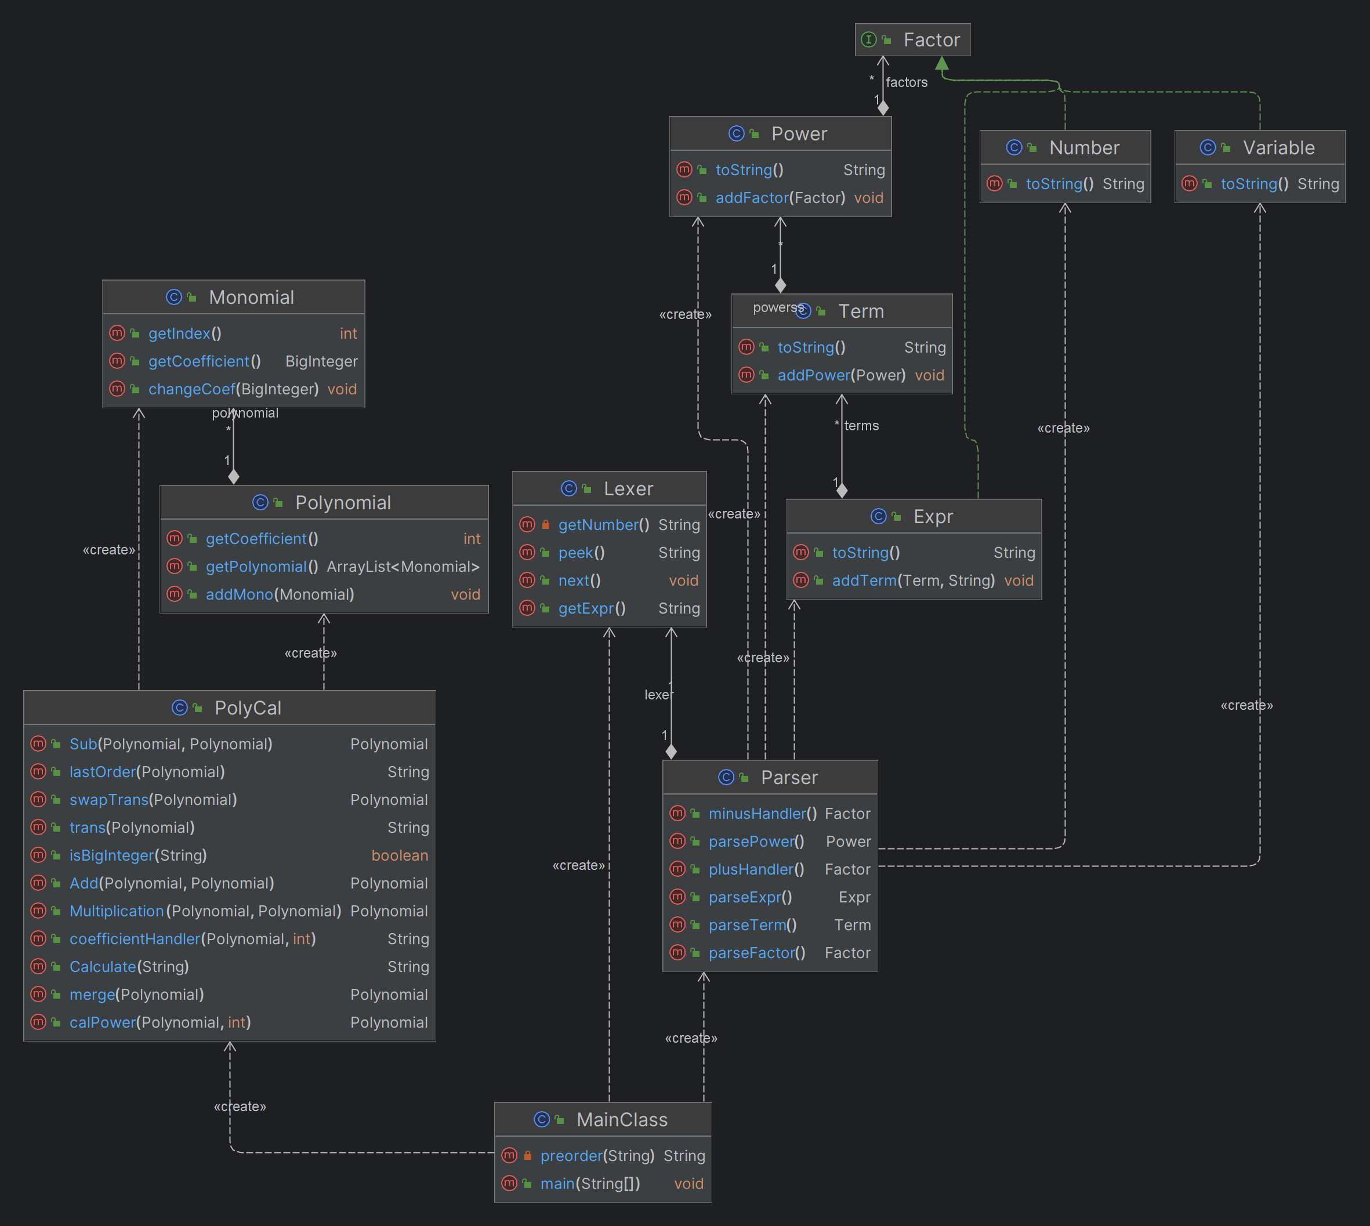This screenshot has width=1370, height=1226.
Task: Click the class icon next to Lexer
Action: coord(568,488)
